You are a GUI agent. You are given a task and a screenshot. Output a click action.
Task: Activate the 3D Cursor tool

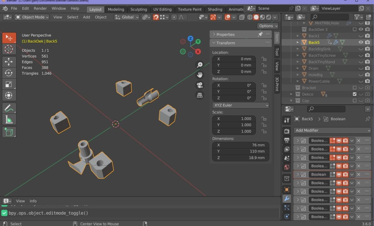click(9, 49)
